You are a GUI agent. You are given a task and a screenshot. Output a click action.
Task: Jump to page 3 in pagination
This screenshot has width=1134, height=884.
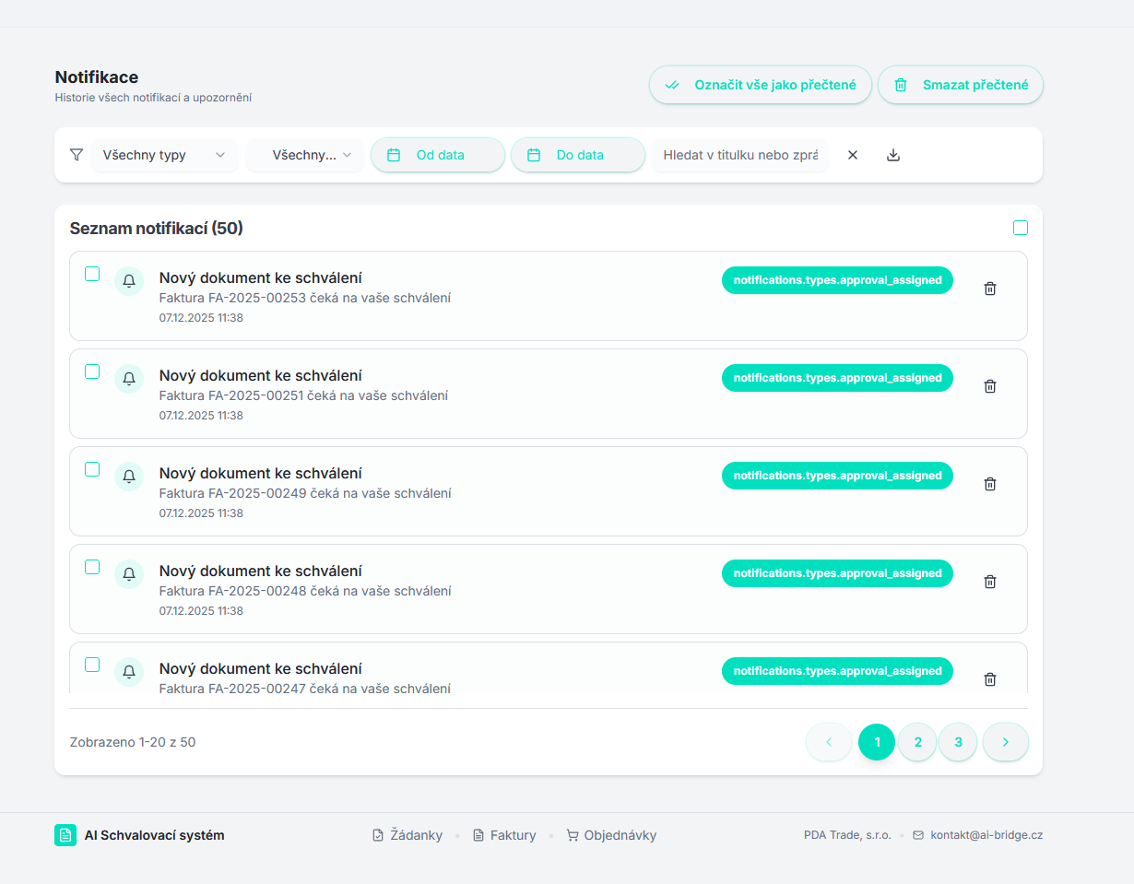tap(958, 742)
